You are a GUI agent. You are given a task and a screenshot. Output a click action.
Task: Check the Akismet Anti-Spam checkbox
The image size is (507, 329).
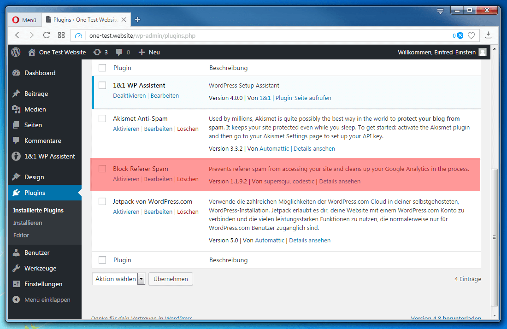pyautogui.click(x=102, y=118)
